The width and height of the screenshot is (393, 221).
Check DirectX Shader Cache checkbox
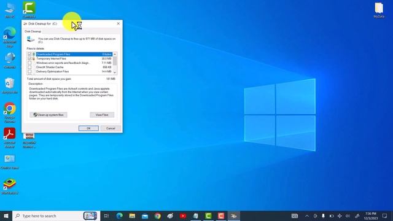[29, 67]
